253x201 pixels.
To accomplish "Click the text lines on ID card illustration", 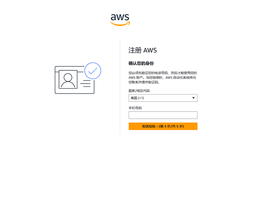I will (86, 84).
